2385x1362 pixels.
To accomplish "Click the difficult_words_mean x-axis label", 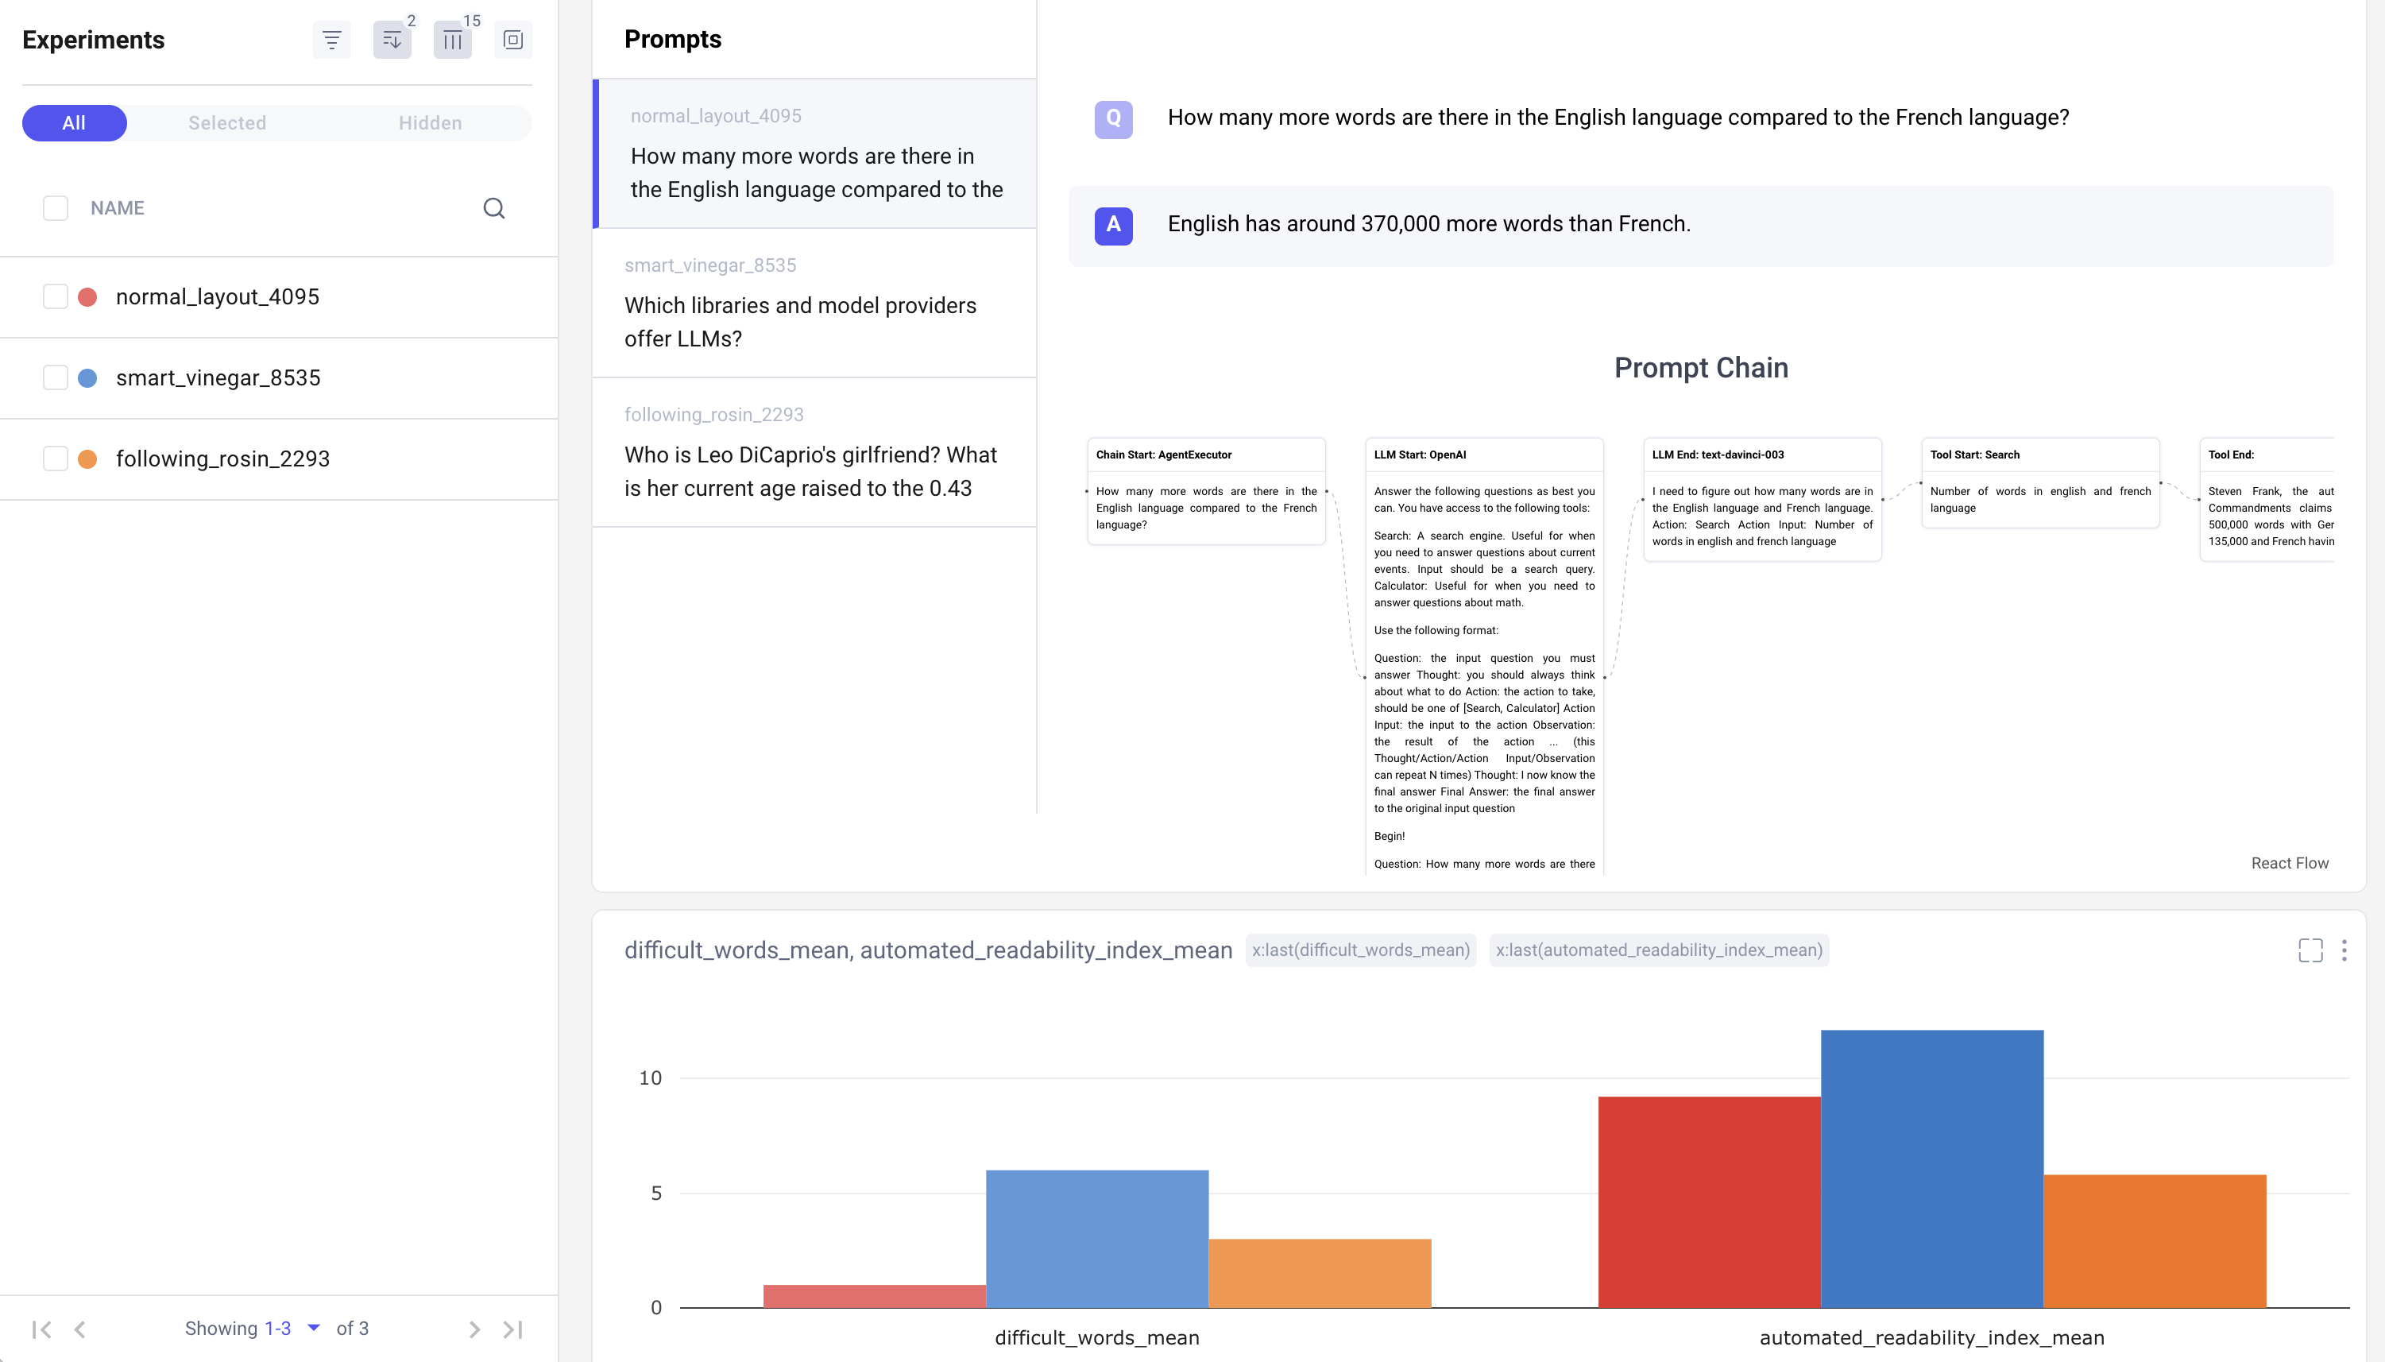I will [x=1097, y=1337].
